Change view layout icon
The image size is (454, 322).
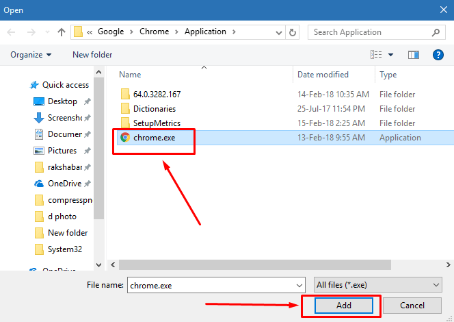tap(376, 55)
